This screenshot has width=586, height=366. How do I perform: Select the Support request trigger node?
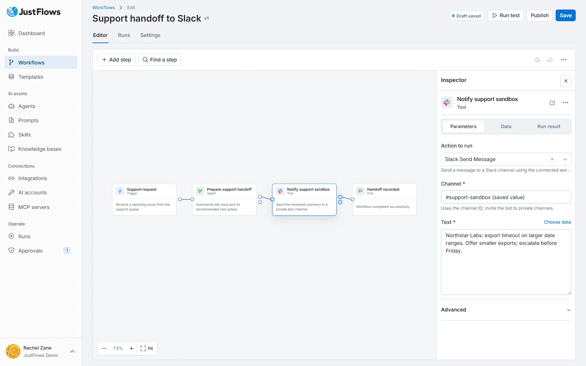[x=144, y=199]
